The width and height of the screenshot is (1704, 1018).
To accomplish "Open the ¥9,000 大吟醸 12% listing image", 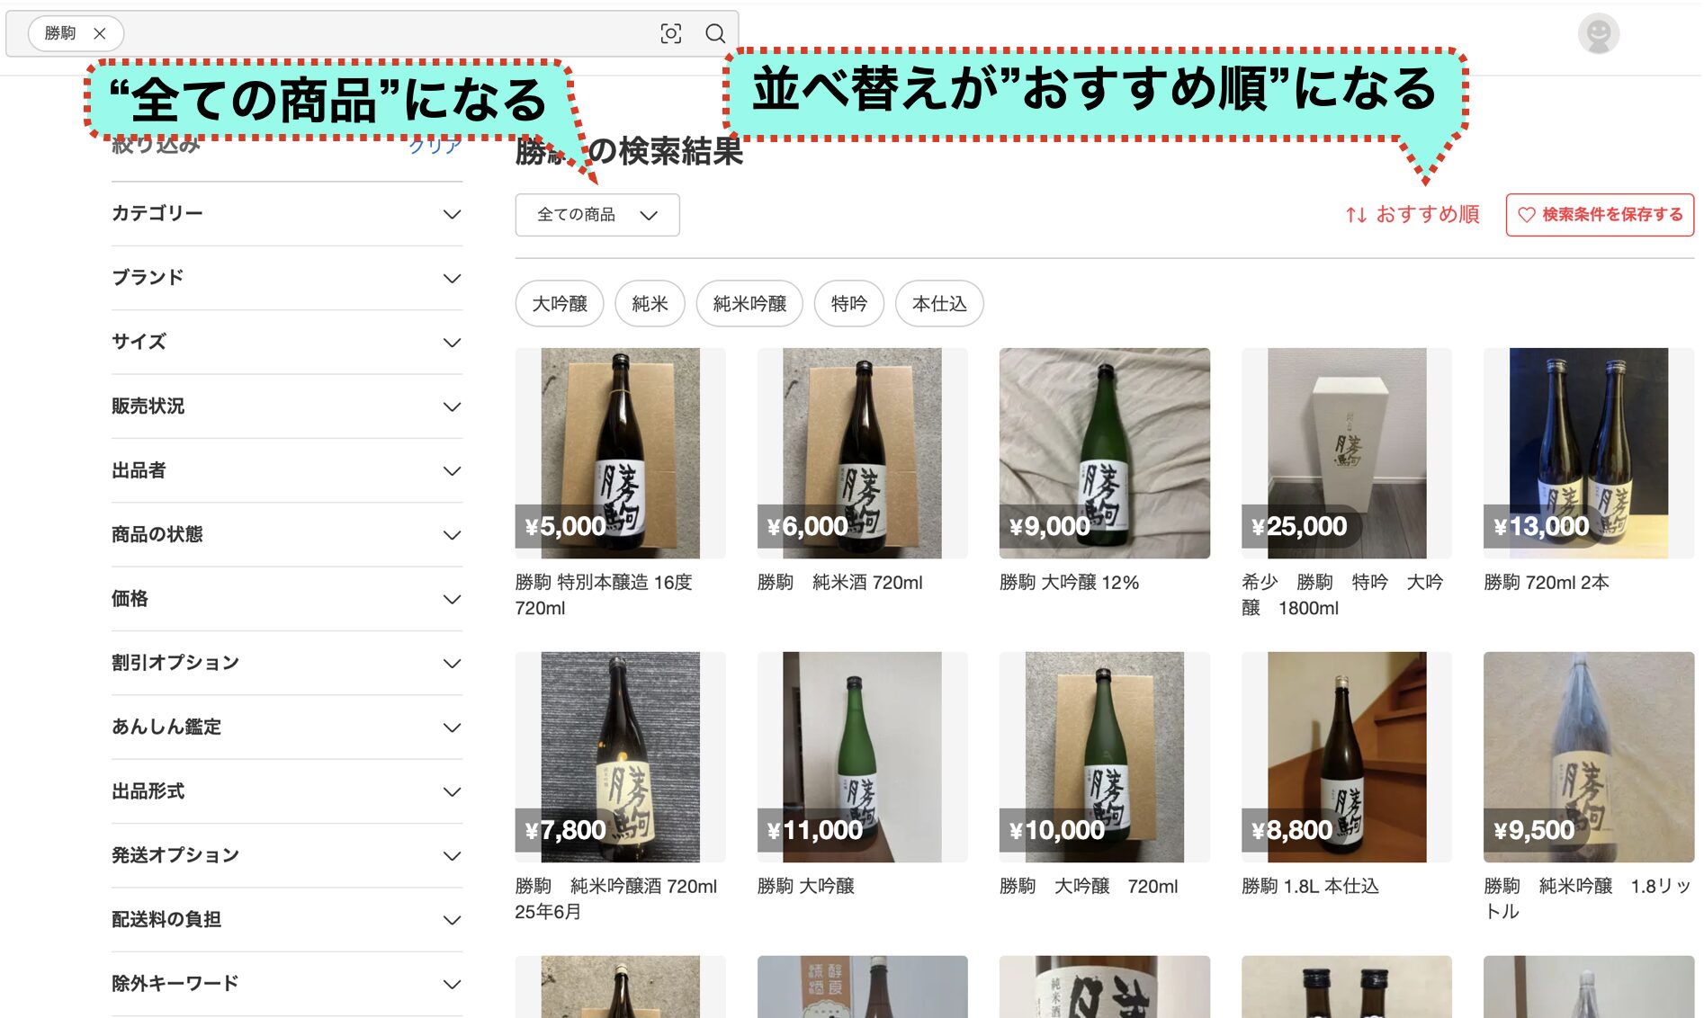I will coord(1104,453).
